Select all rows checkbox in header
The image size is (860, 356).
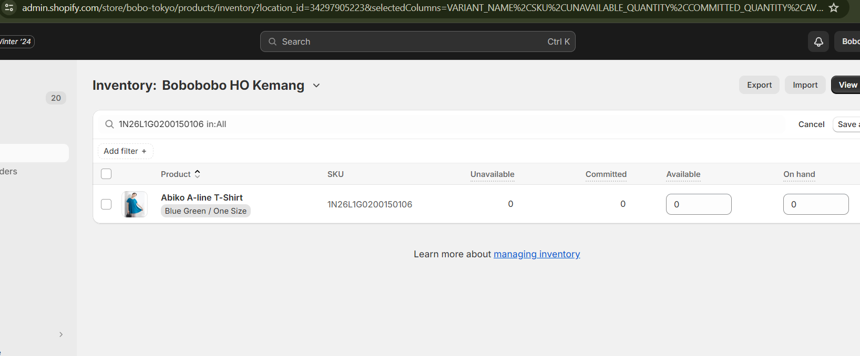[x=106, y=174]
